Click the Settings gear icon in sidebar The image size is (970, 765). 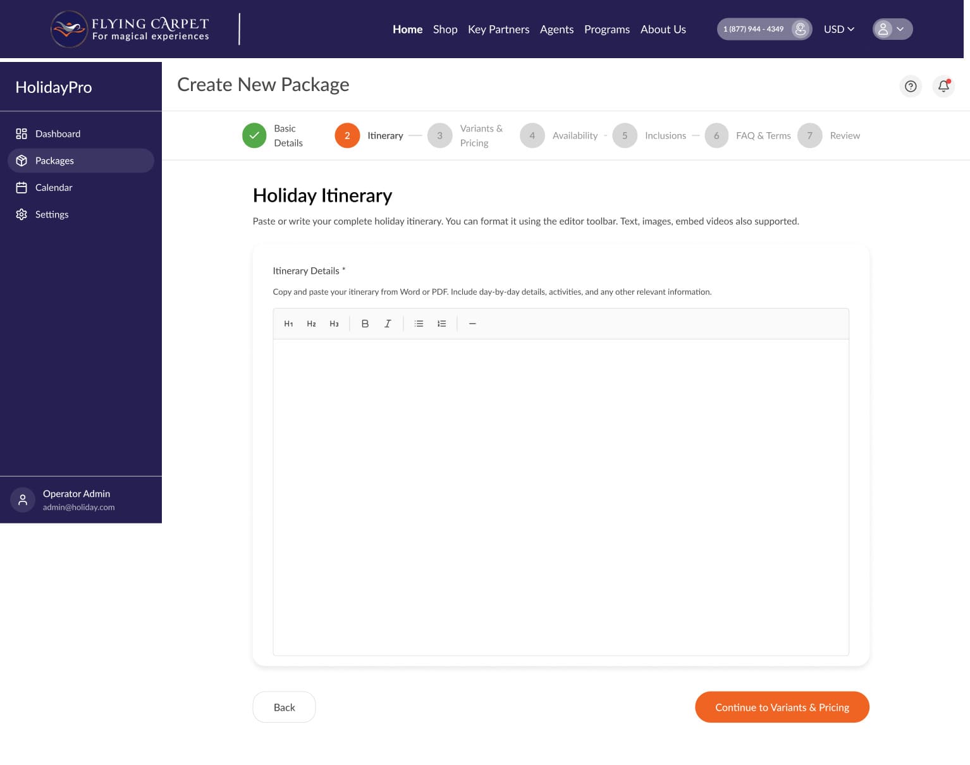point(21,214)
